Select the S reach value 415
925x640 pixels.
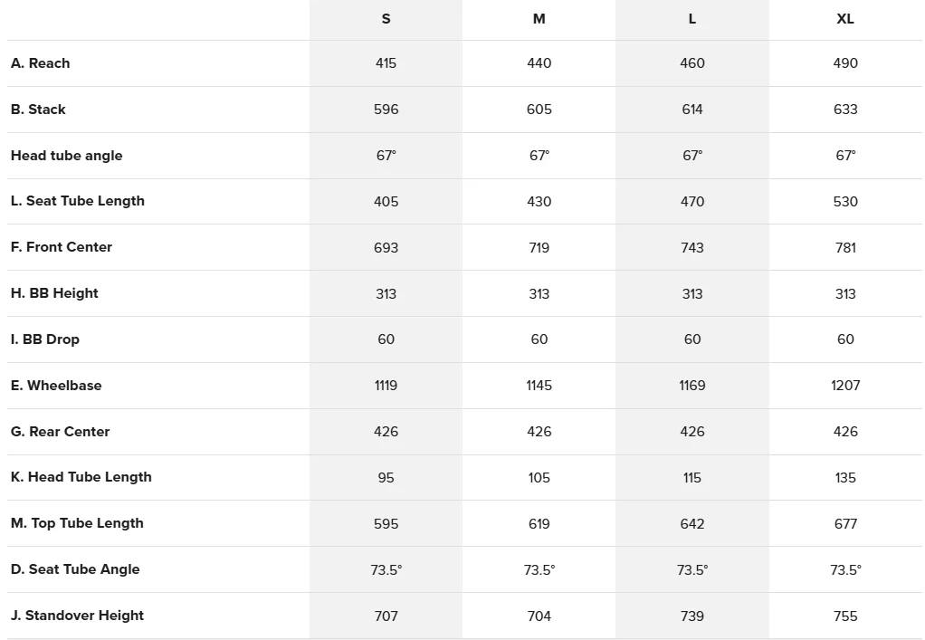[x=386, y=63]
